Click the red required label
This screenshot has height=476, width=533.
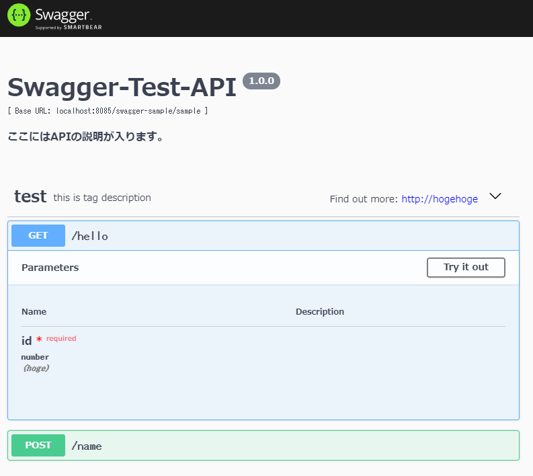61,338
